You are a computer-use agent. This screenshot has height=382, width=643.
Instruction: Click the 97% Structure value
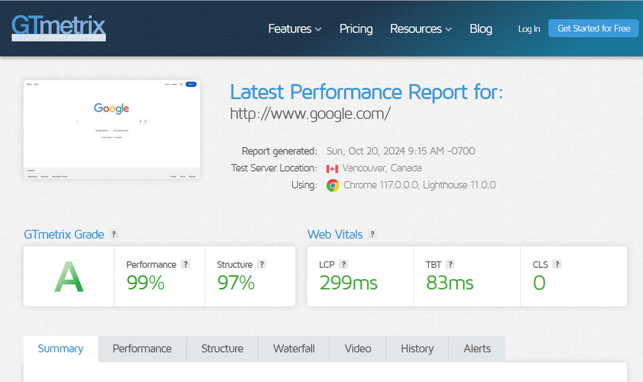236,283
